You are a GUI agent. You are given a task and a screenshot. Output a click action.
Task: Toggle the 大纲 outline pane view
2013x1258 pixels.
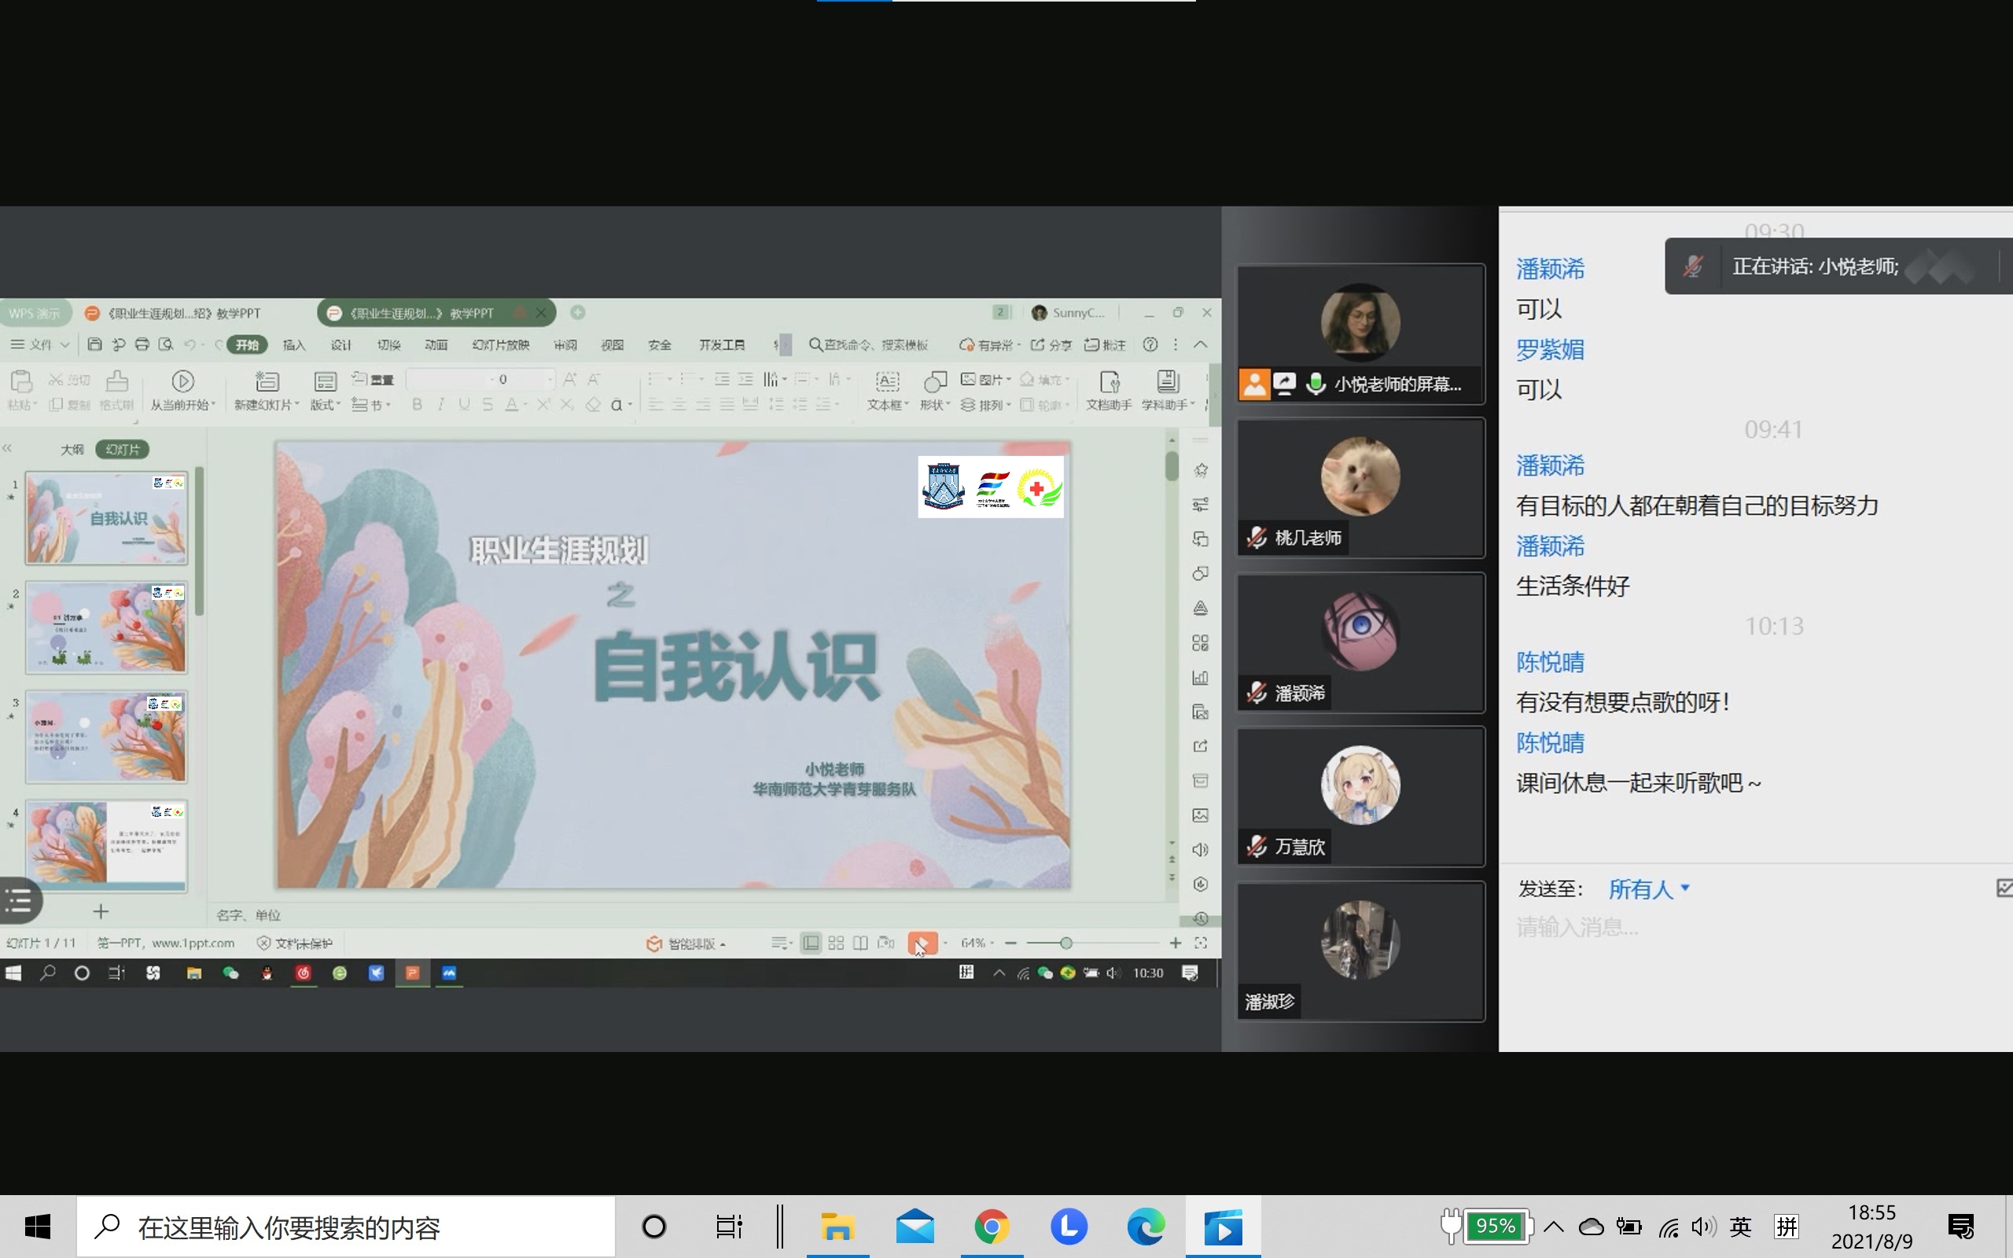pyautogui.click(x=72, y=449)
